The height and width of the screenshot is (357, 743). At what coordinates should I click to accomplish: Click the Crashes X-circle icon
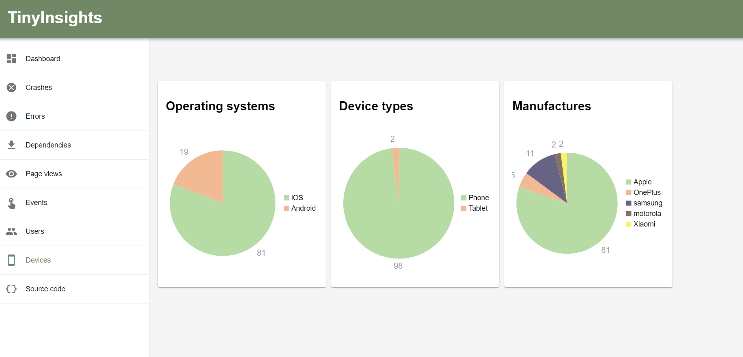[x=11, y=88]
